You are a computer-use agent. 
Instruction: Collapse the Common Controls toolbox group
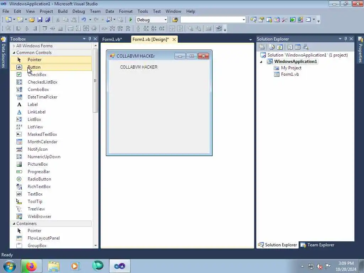[x=14, y=53]
